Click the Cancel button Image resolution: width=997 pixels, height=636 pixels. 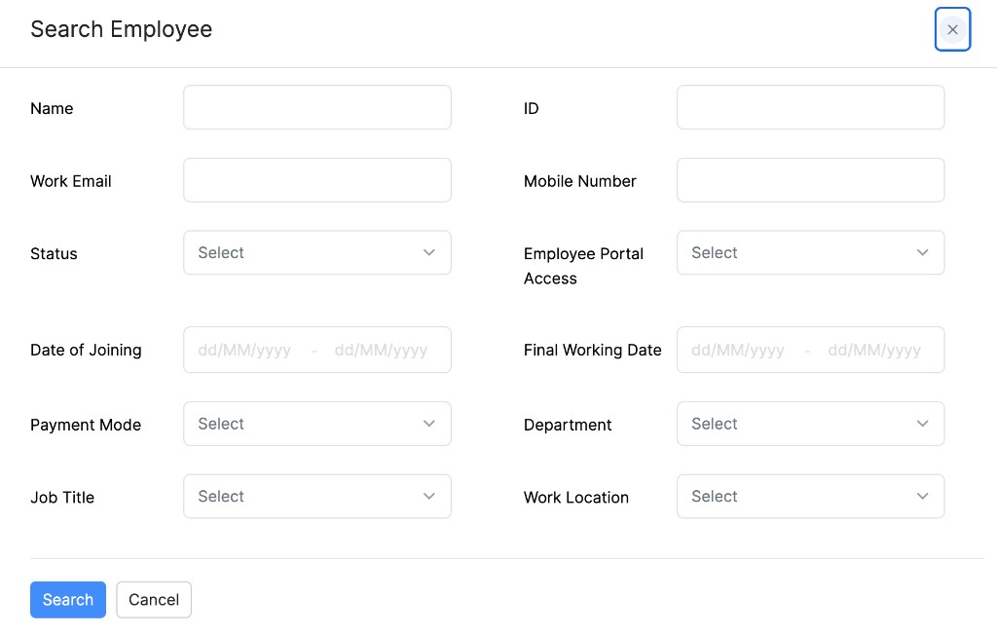point(154,600)
